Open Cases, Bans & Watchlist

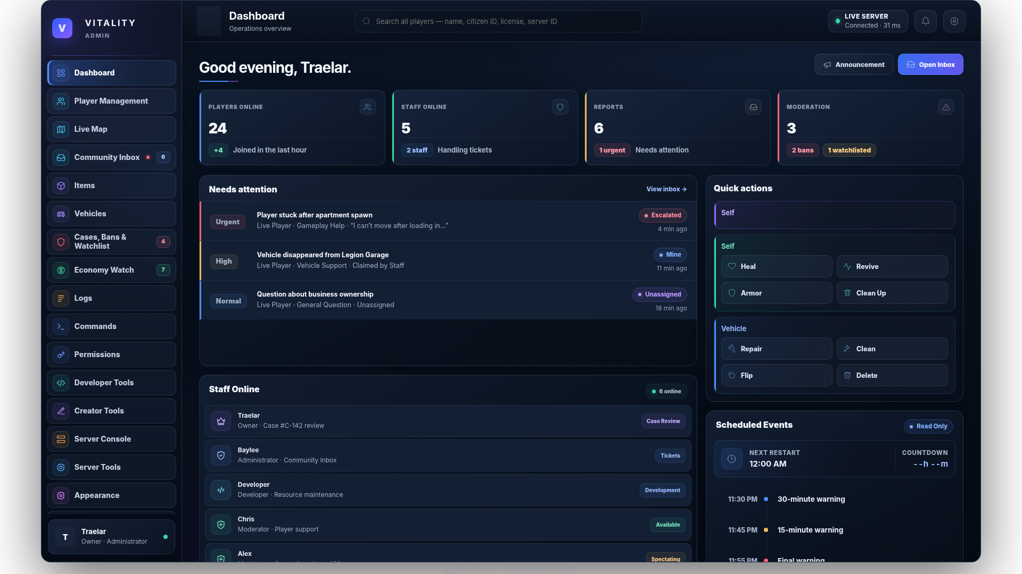pyautogui.click(x=112, y=242)
